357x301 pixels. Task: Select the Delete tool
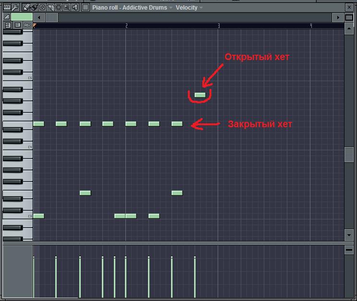coord(42,7)
